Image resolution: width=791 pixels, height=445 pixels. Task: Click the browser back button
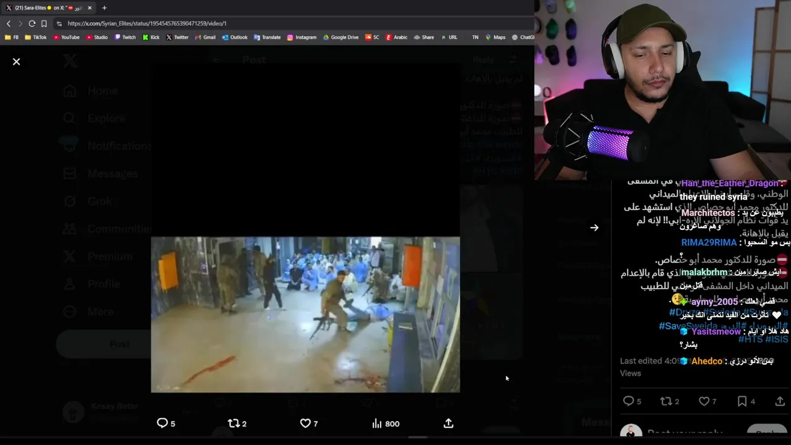click(x=8, y=23)
